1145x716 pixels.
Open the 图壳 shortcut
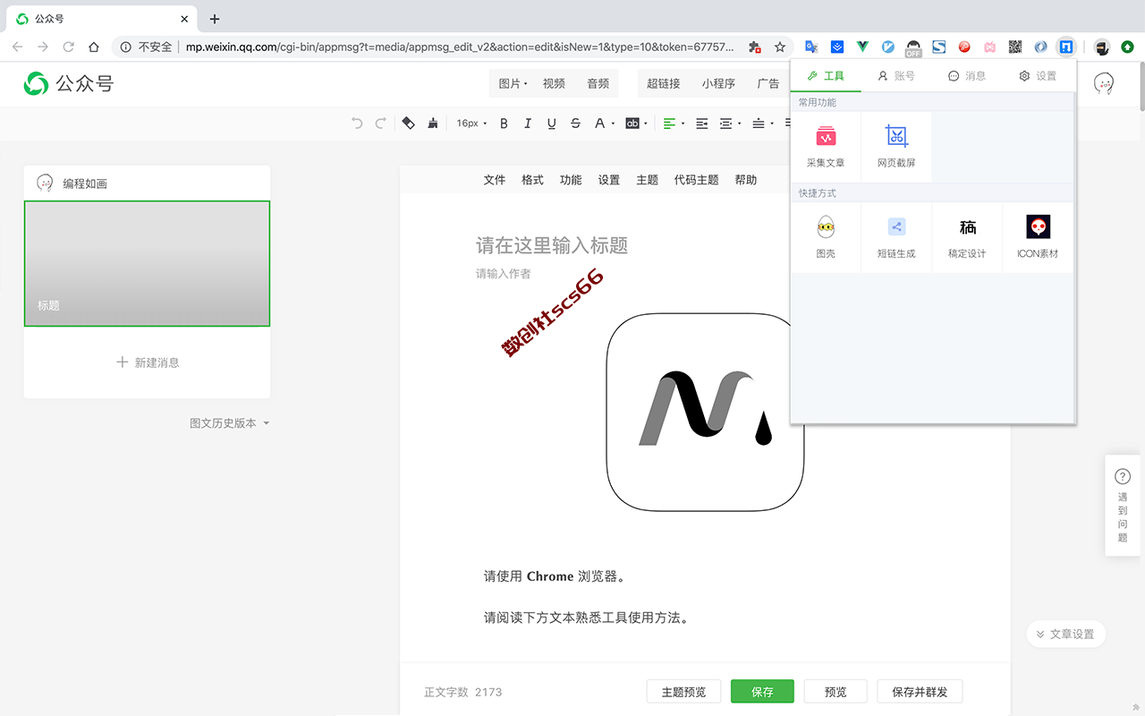click(826, 237)
